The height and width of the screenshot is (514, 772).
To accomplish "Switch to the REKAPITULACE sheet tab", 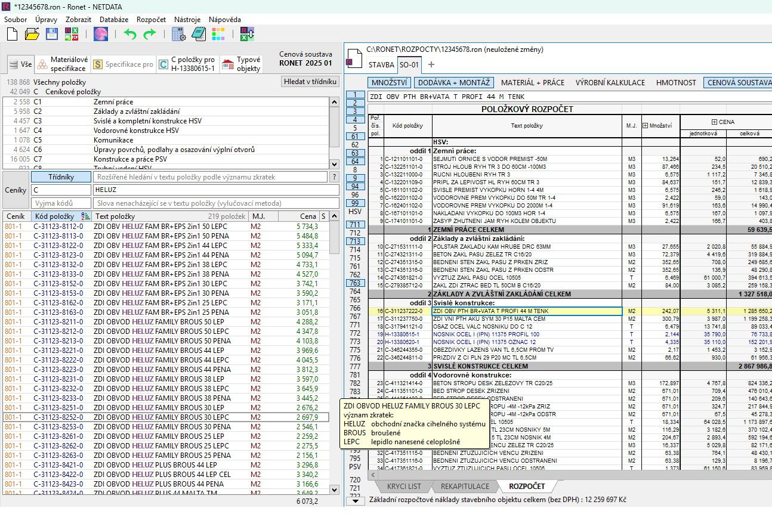I will 465,487.
